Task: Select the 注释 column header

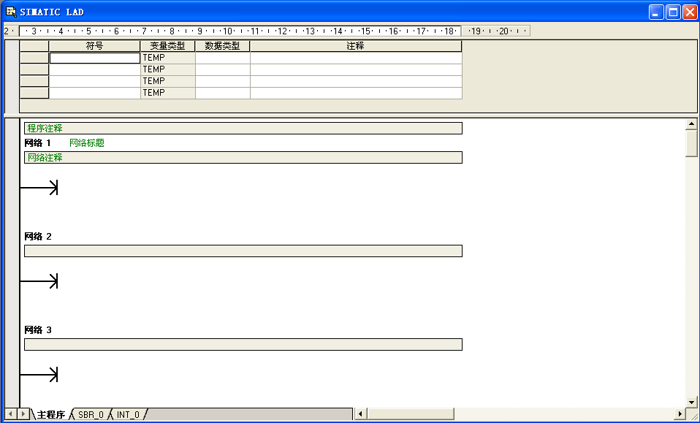Action: tap(355, 46)
